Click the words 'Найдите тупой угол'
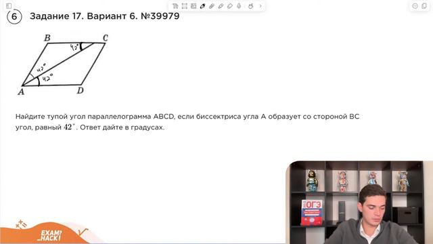433x244 pixels. [x=51, y=117]
